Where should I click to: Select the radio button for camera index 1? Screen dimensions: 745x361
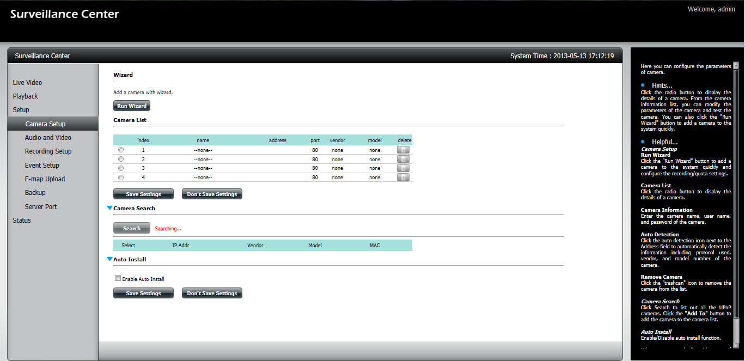click(121, 150)
